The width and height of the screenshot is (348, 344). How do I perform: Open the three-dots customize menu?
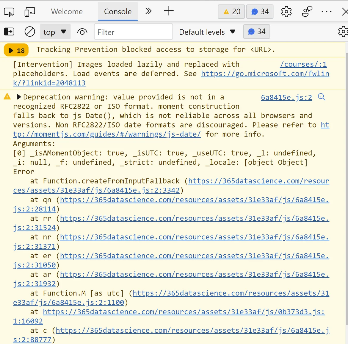pos(326,12)
